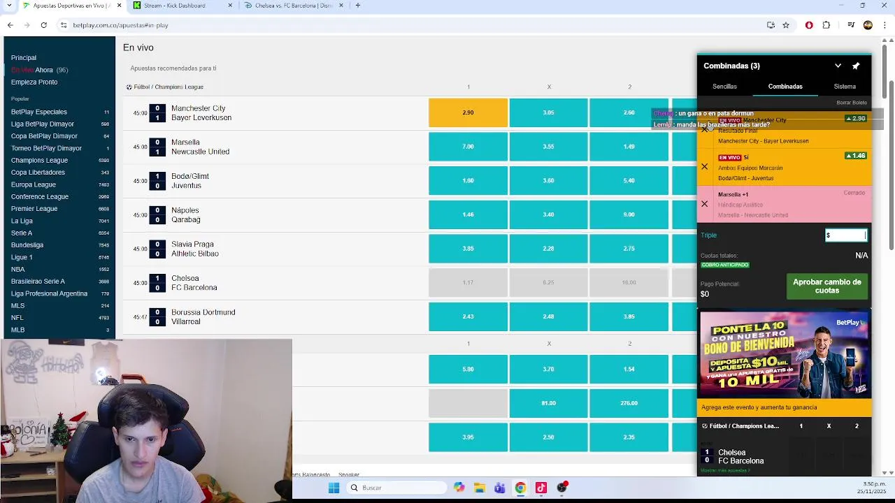Click Borussia Dortmund home odds 2.43
This screenshot has height=503, width=895.
tap(468, 316)
